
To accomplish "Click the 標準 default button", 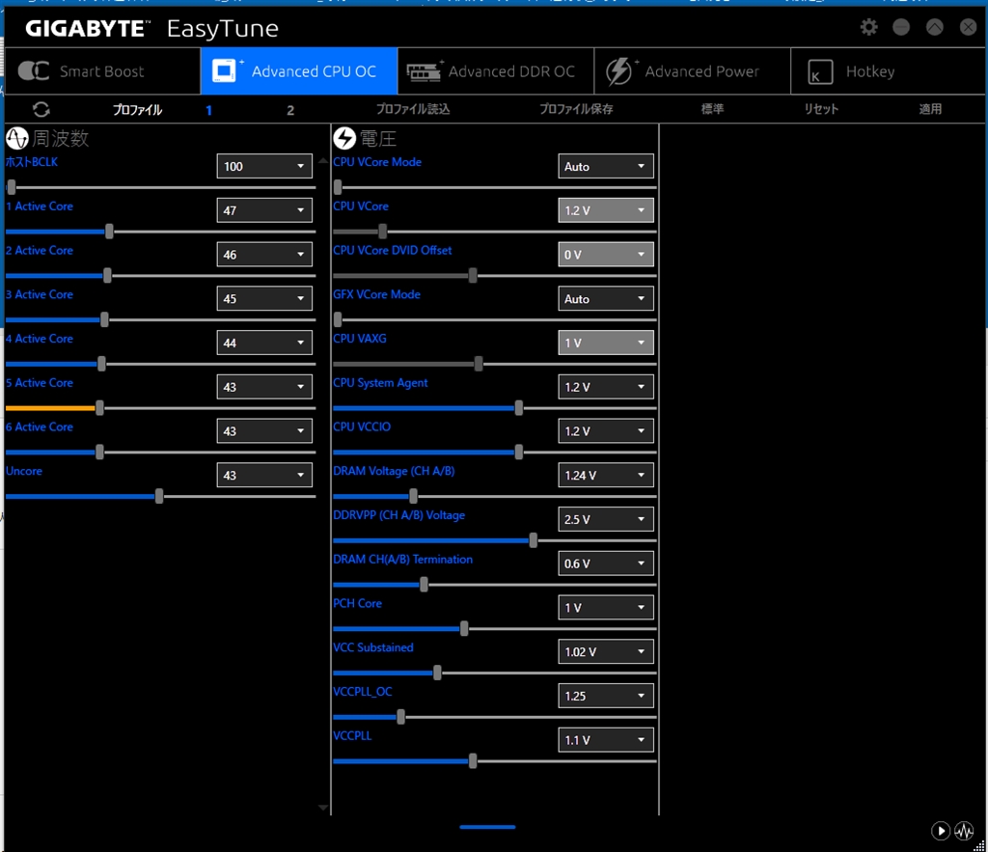I will (712, 109).
